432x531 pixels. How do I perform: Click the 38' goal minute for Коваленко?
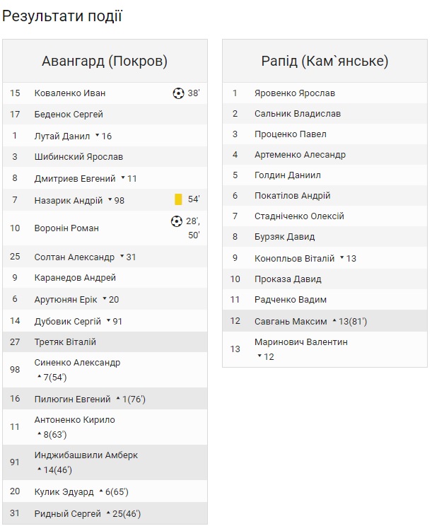pyautogui.click(x=194, y=93)
